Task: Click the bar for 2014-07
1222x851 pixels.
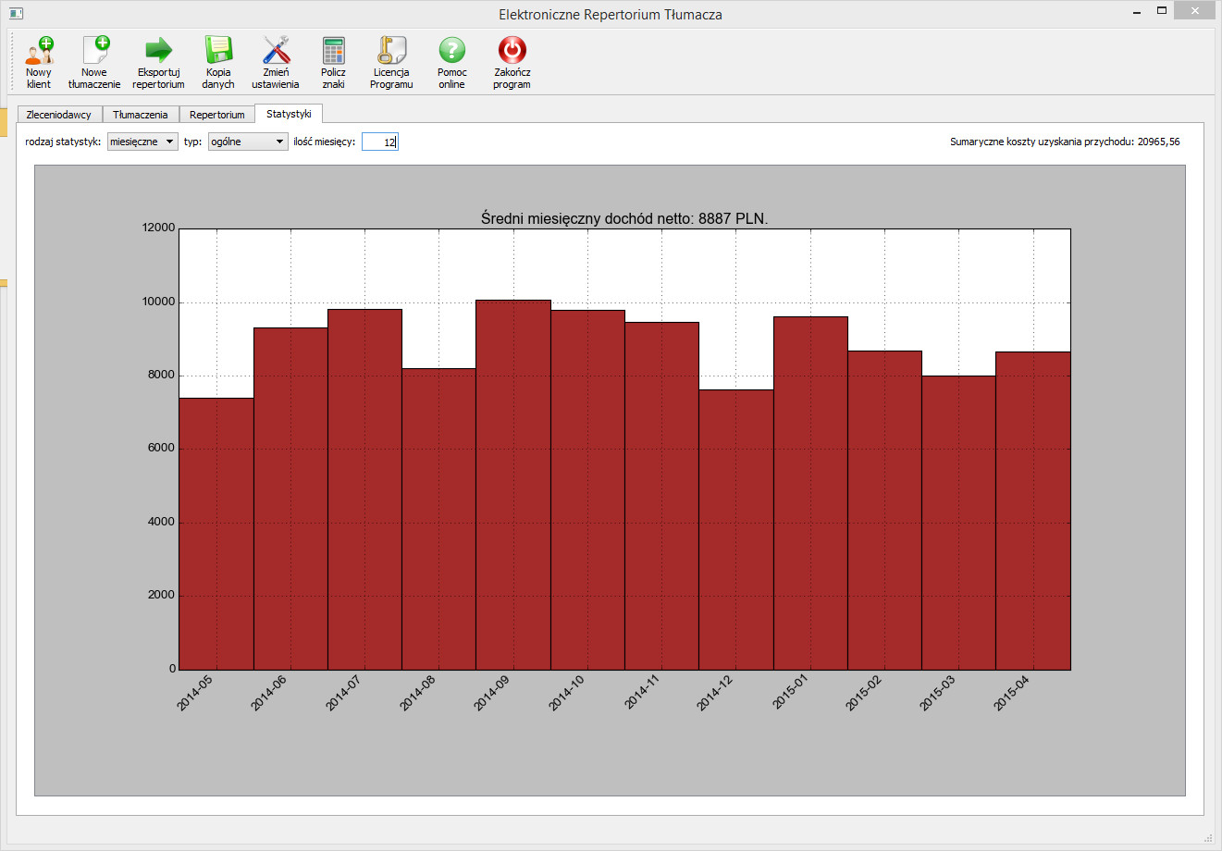Action: 364,489
